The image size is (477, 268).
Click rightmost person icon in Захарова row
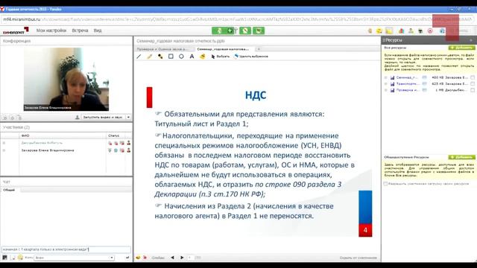pyautogui.click(x=129, y=150)
